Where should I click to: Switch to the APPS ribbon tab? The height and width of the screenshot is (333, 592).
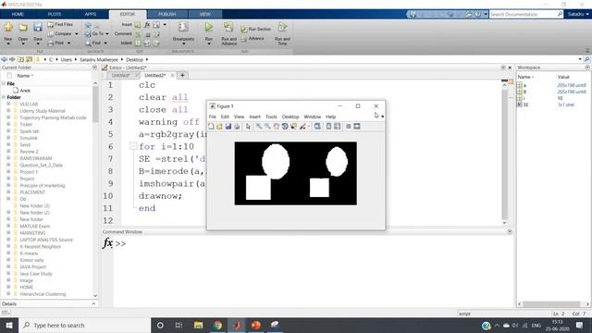point(91,15)
